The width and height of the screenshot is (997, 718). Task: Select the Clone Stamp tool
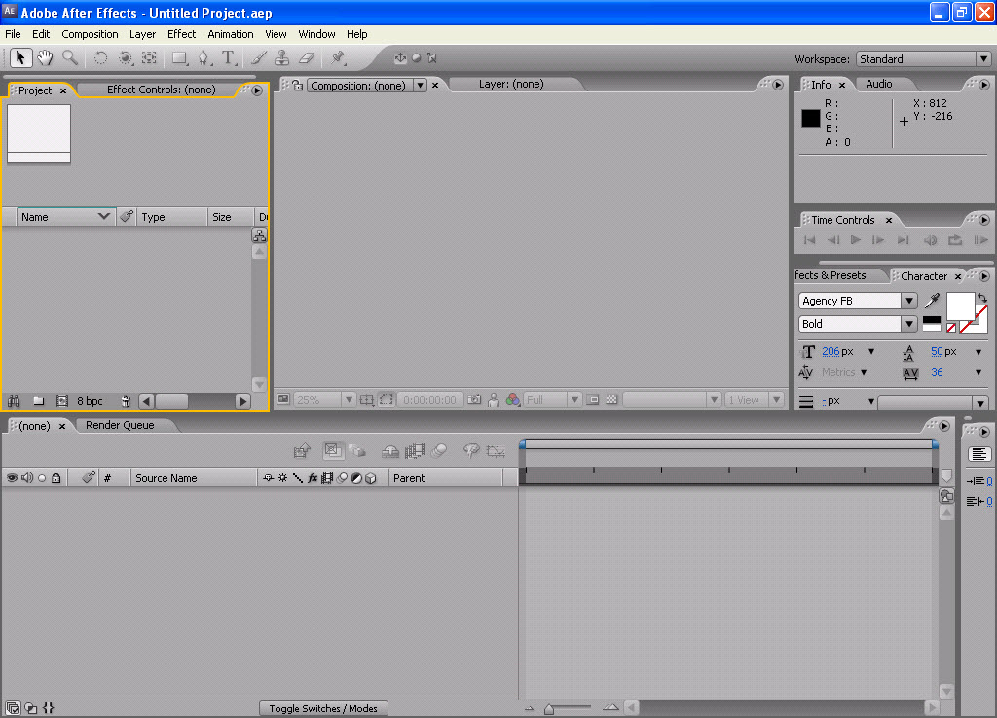(x=281, y=58)
